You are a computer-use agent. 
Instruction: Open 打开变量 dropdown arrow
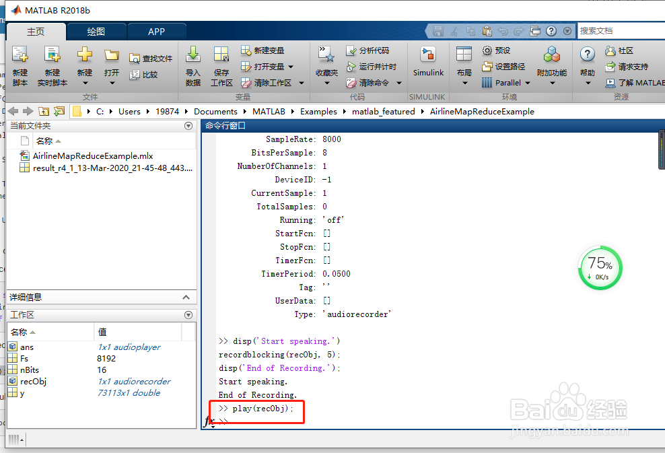tap(291, 67)
